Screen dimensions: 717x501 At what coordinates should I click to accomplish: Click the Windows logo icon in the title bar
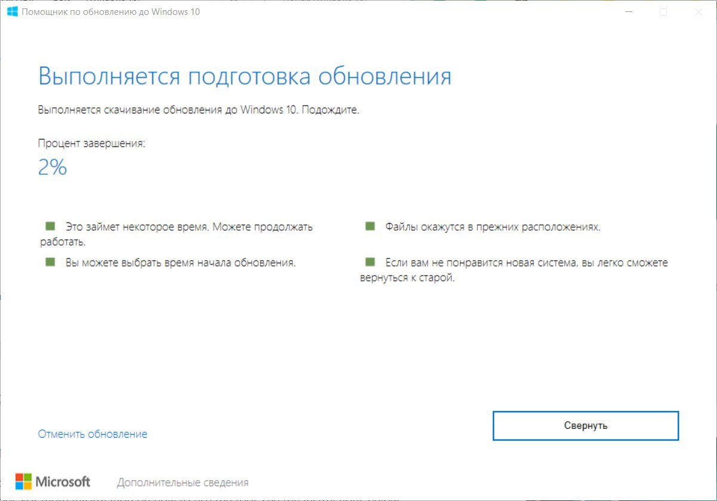[x=12, y=11]
